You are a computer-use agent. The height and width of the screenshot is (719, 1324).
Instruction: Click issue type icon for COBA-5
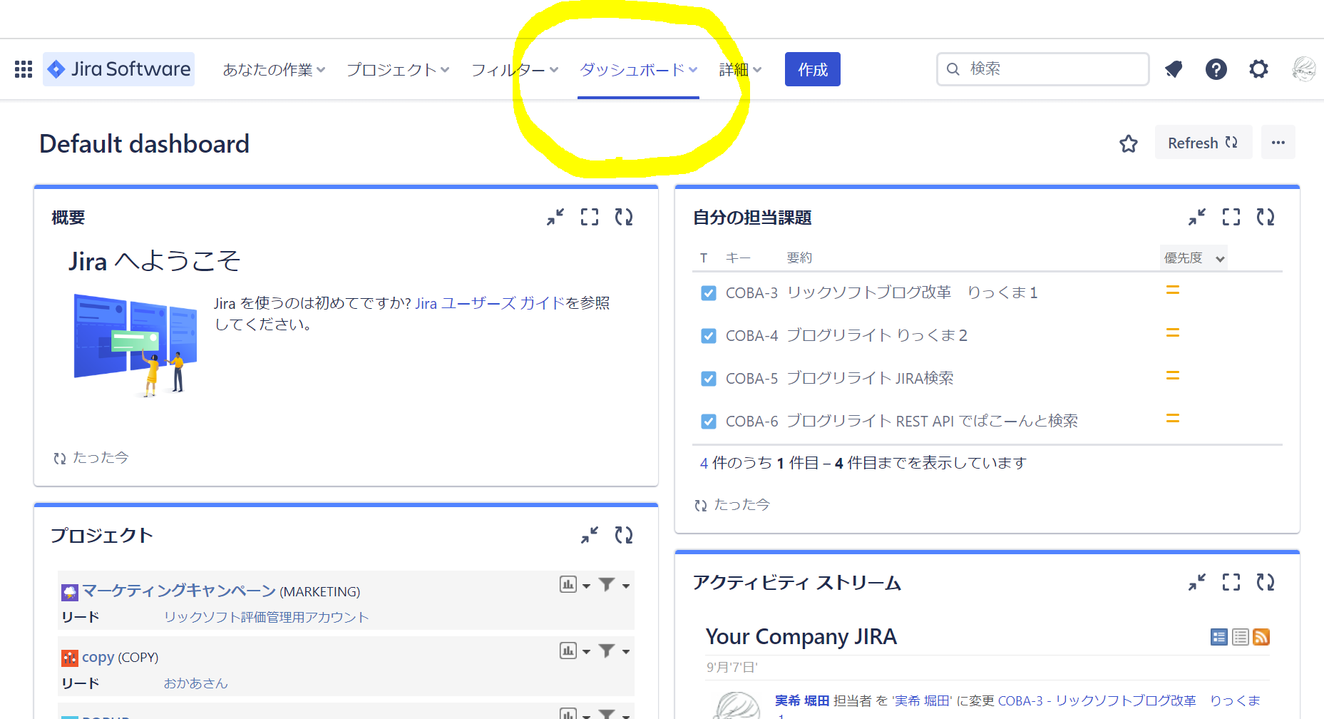click(709, 379)
